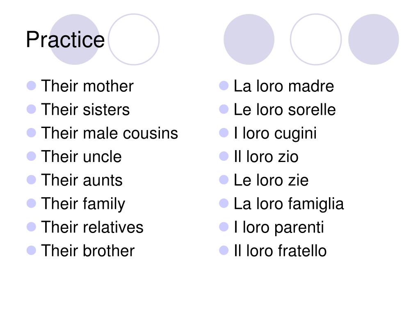Click the "Il loro zio" translation
The width and height of the screenshot is (420, 315).
click(266, 157)
